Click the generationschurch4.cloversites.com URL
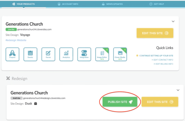The image size is (185, 121). (x=34, y=29)
